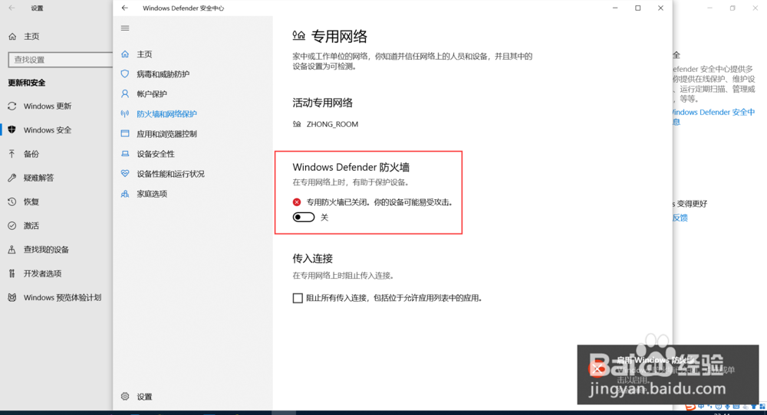767x415 pixels.
Task: Click the device health heart icon
Action: point(125,173)
